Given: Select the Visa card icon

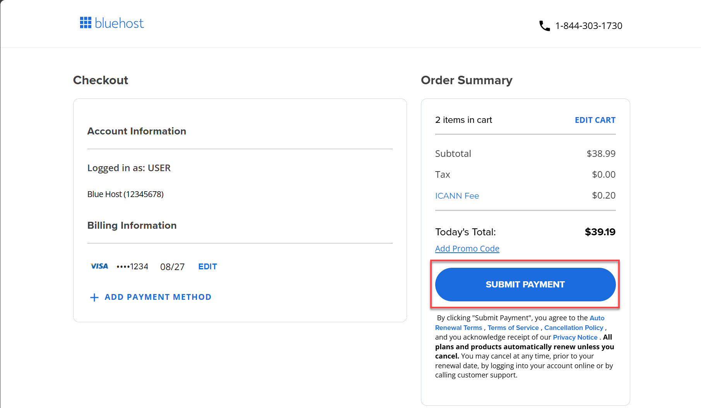Looking at the screenshot, I should coord(99,266).
